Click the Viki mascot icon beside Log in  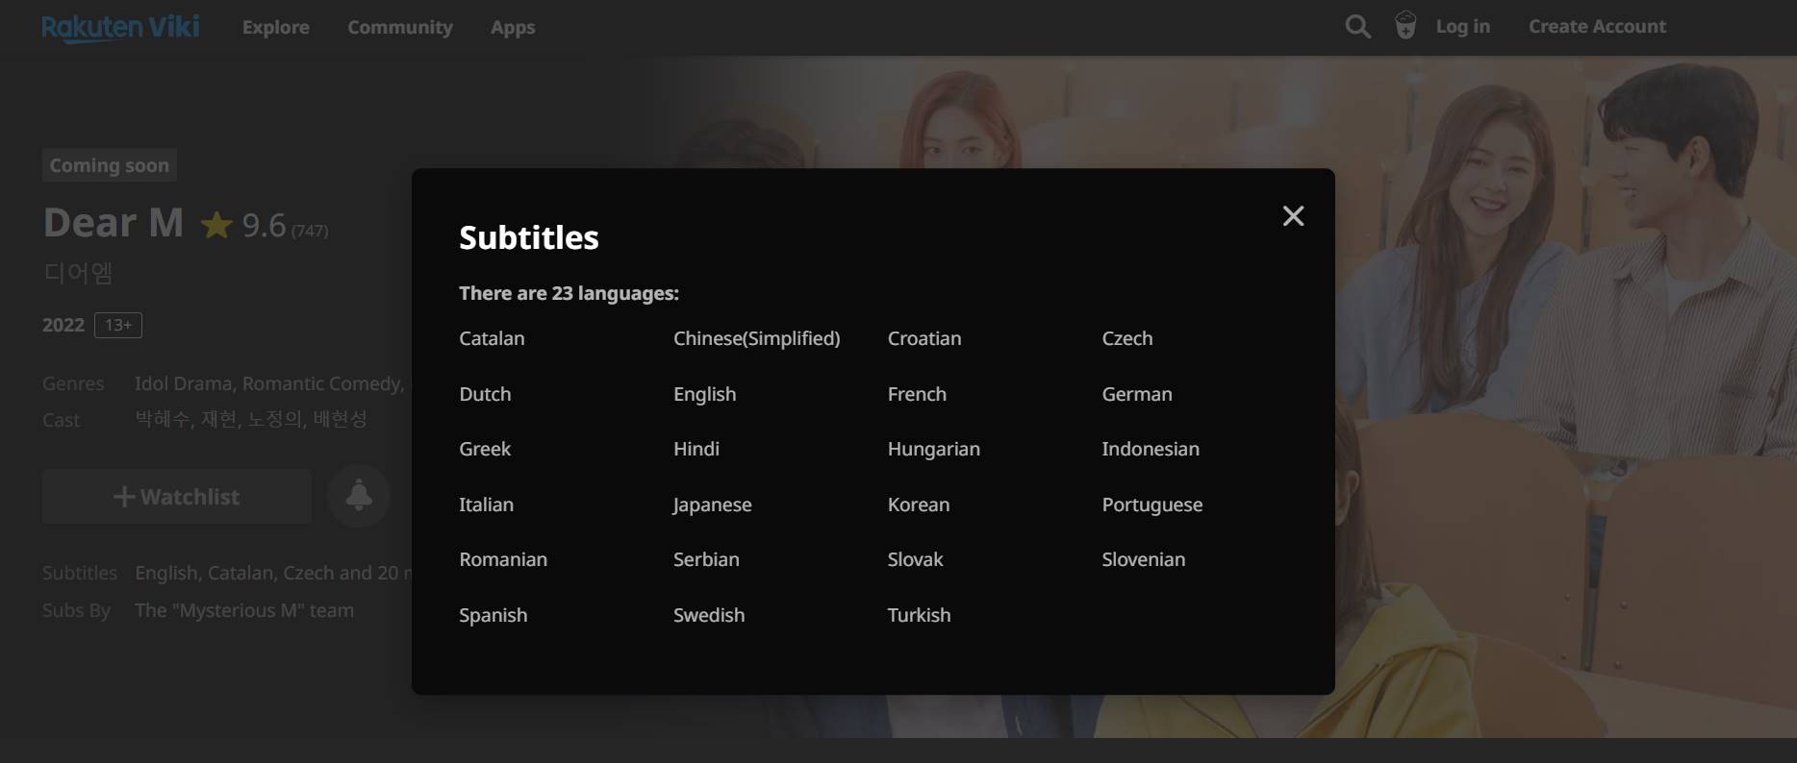click(1405, 26)
